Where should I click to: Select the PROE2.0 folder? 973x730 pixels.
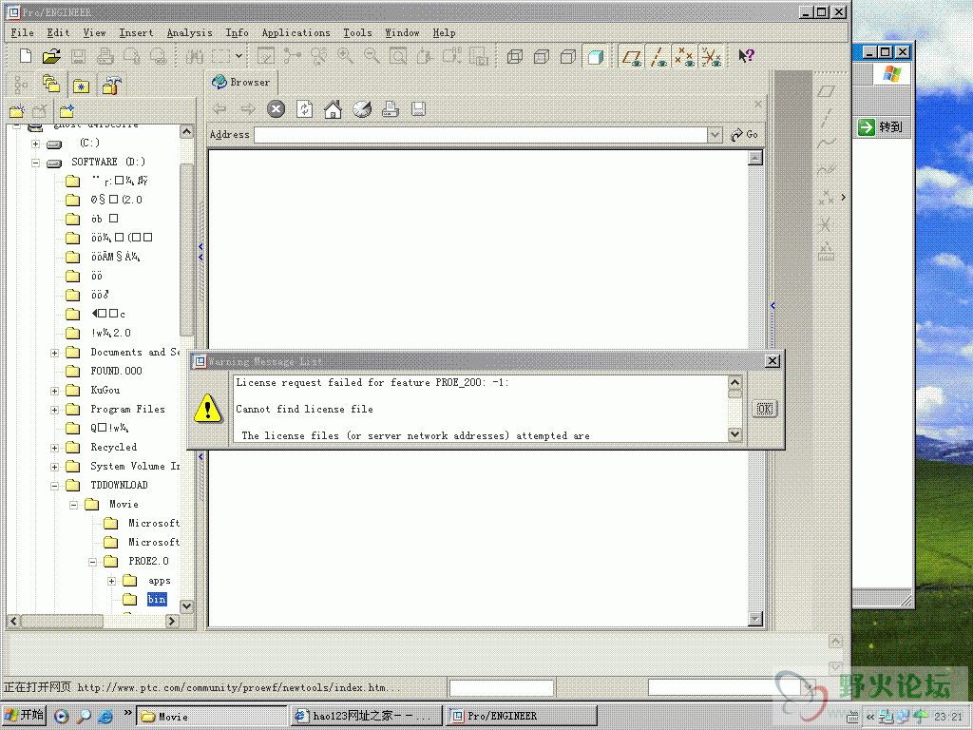point(148,561)
